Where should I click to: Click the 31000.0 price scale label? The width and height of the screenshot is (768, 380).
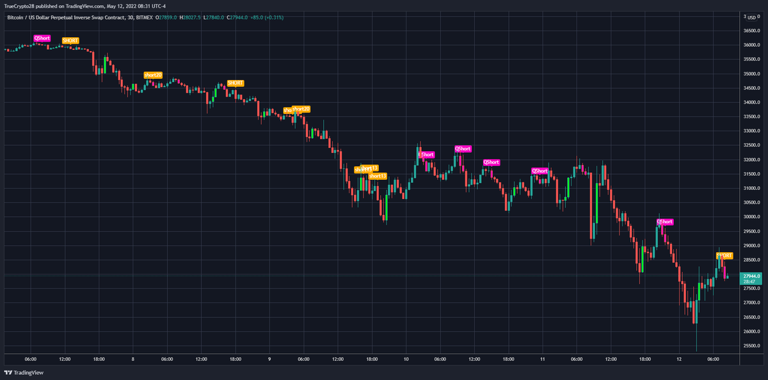(x=751, y=188)
